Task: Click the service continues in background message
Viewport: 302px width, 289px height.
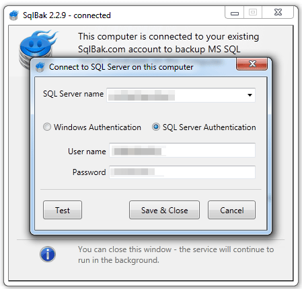Action: coord(176,255)
